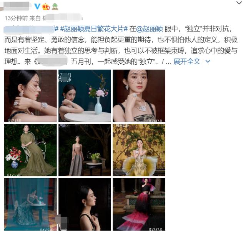Click the 13分钟前 post timestamp

point(16,18)
